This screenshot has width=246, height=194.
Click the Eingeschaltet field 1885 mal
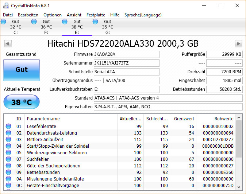(x=224, y=81)
